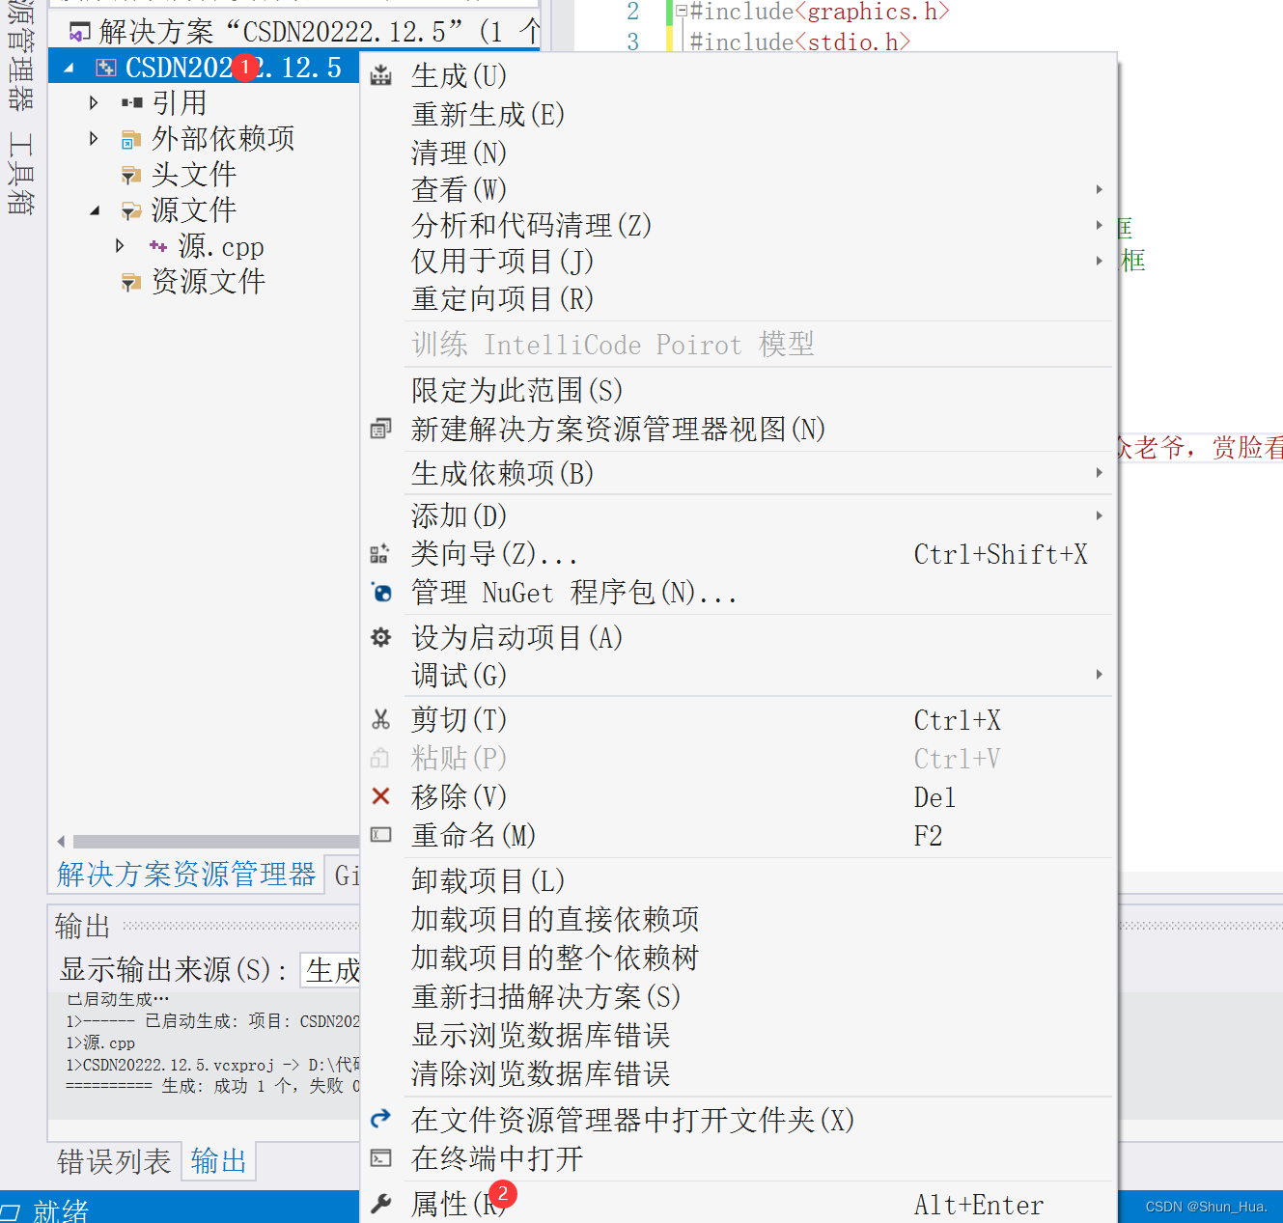This screenshot has height=1223, width=1283.
Task: Click the solution icon beside 解决方案
Action: [80, 33]
